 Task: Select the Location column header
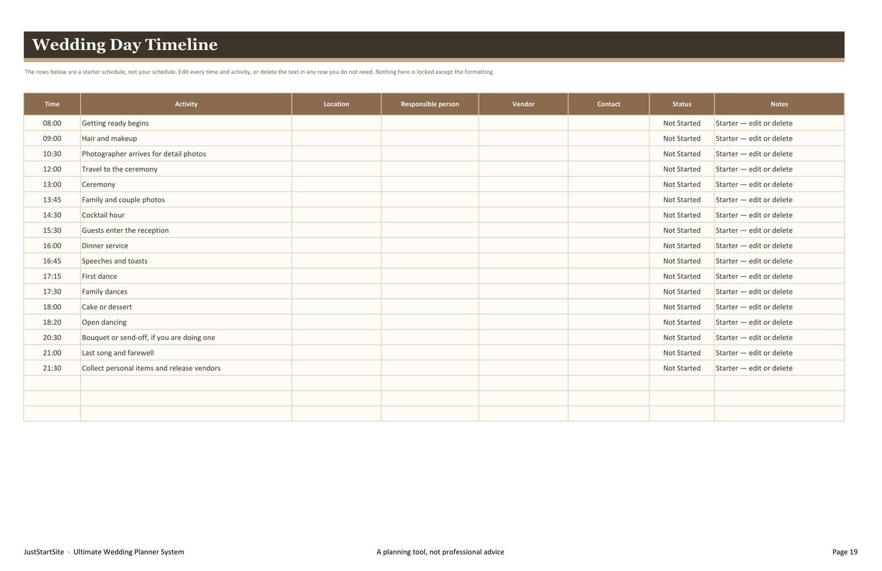pos(336,104)
